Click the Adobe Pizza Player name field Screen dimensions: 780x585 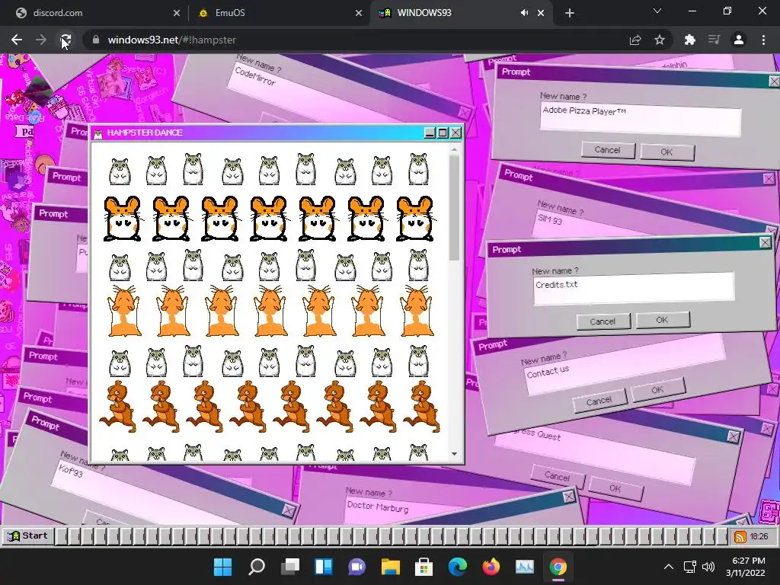640,120
